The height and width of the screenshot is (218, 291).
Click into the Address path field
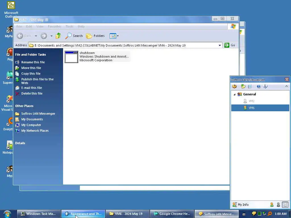coord(123,45)
